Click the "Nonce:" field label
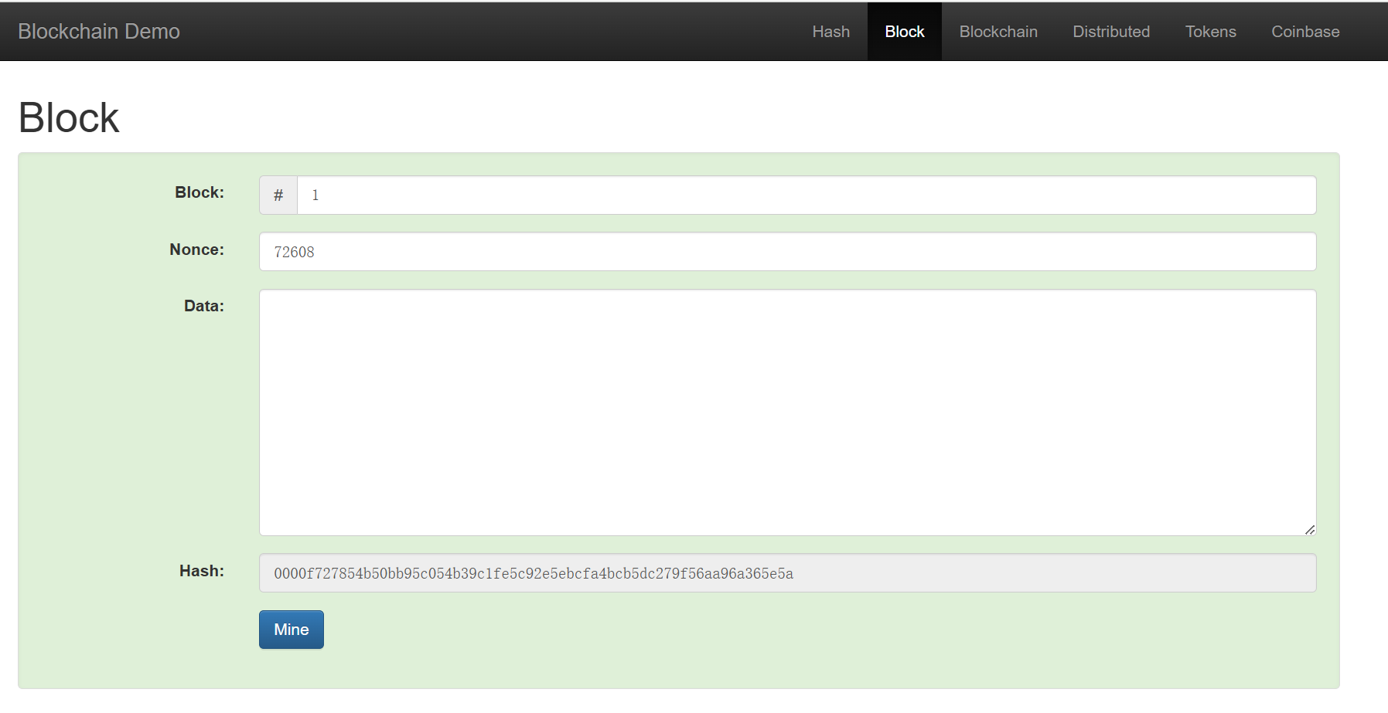Screen dimensions: 1388x713 (x=196, y=250)
